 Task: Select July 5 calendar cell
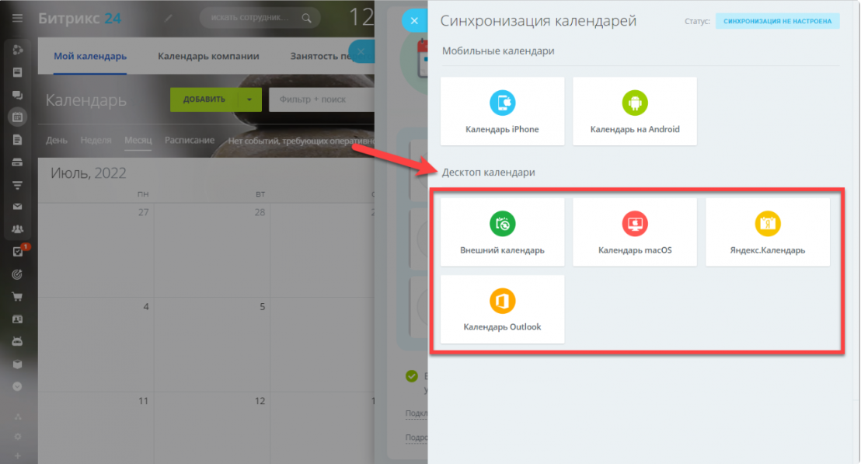[x=212, y=345]
